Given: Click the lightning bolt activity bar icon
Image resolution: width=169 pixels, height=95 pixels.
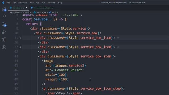Looking at the screenshot, I should click(4, 47).
